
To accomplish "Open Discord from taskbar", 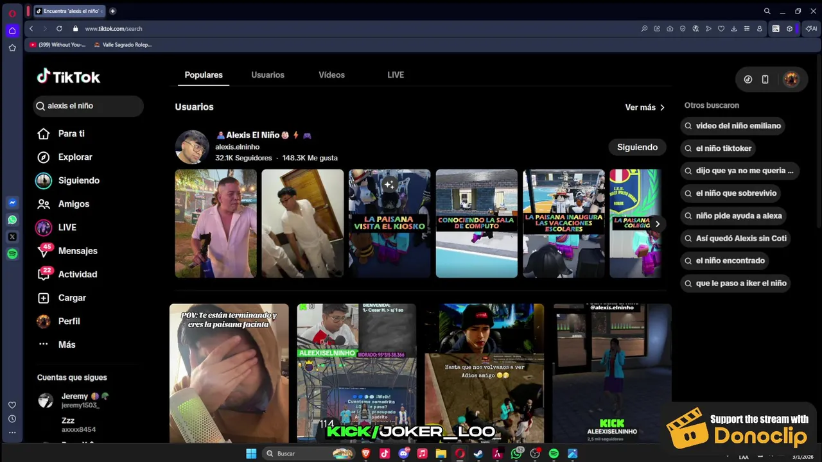I will coord(403,454).
